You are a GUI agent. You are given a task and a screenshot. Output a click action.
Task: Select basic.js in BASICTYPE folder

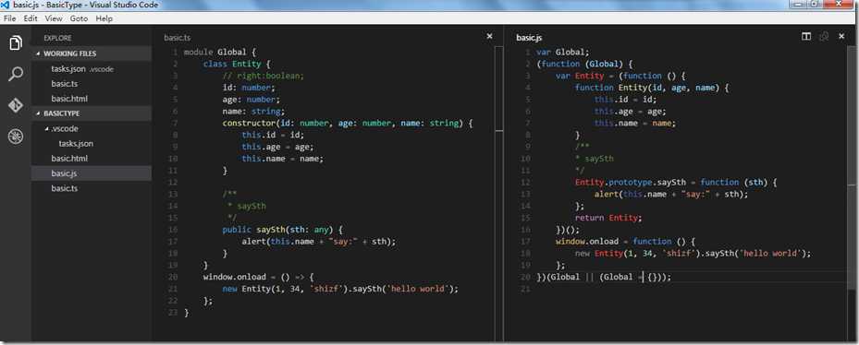(91, 173)
